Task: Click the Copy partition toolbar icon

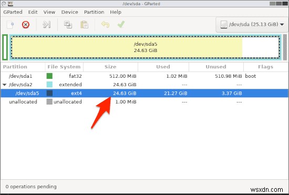Action: pyautogui.click(x=68, y=25)
